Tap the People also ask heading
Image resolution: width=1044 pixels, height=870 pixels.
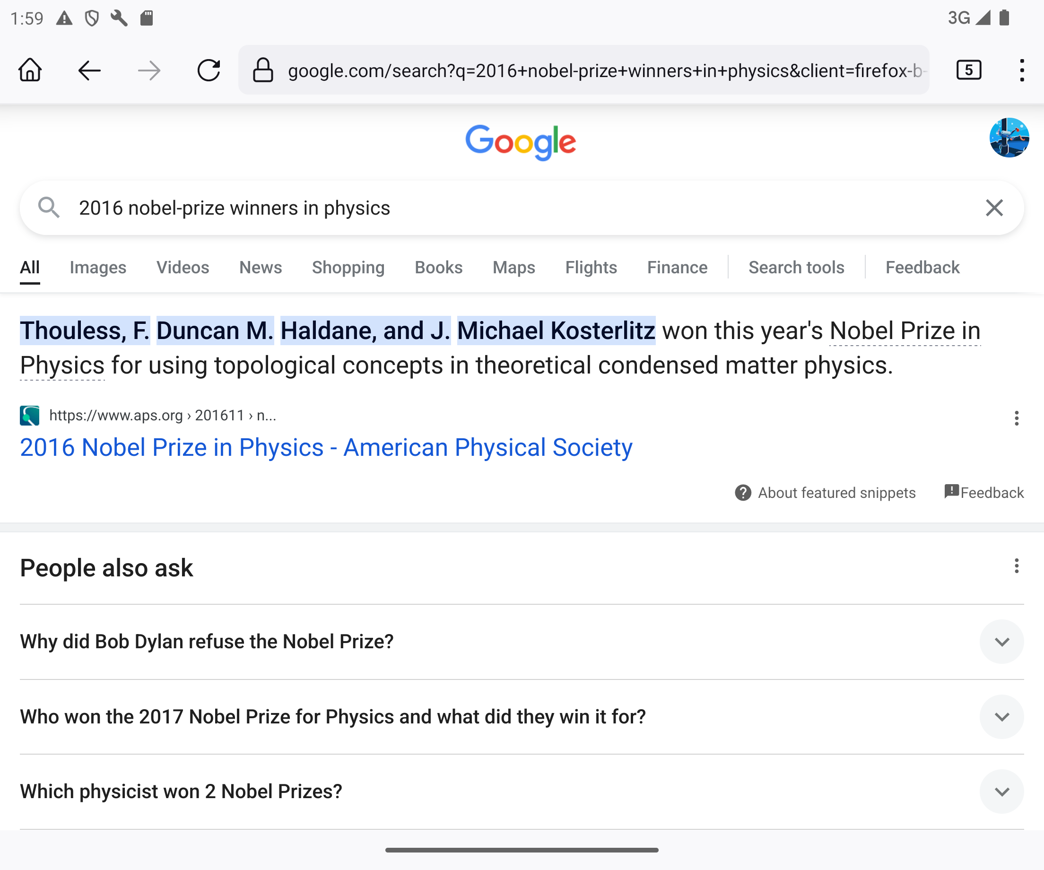[x=106, y=568]
